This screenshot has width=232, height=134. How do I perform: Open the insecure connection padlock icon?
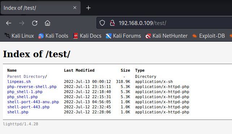(x=112, y=23)
